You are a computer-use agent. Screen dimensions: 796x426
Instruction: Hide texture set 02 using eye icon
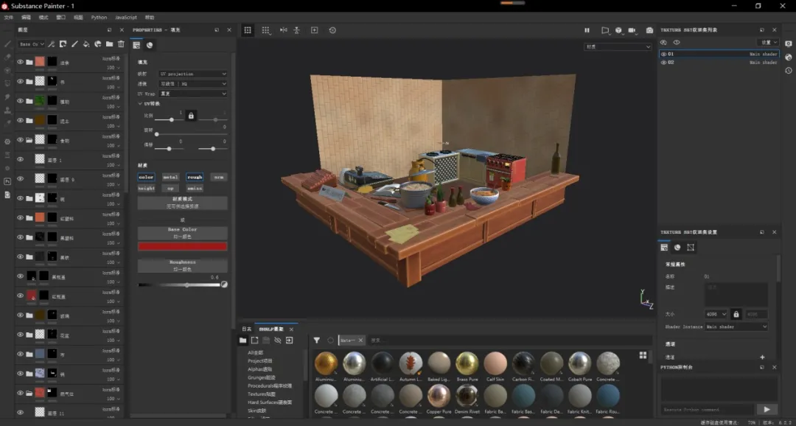663,63
